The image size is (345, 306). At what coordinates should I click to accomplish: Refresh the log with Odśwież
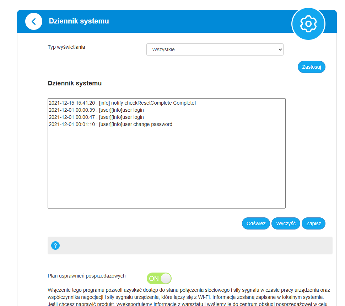256,223
